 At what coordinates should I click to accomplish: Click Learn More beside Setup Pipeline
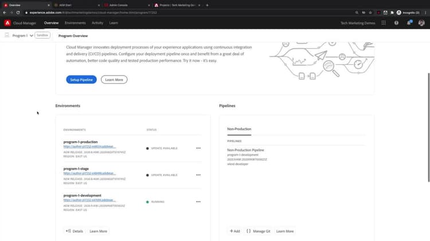[114, 80]
